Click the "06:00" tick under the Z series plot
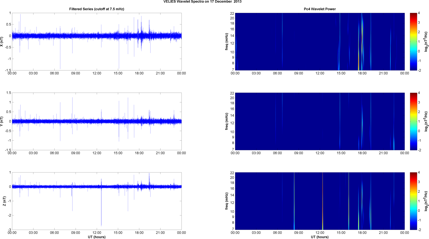This screenshot has height=239, width=429. pyautogui.click(x=54, y=233)
